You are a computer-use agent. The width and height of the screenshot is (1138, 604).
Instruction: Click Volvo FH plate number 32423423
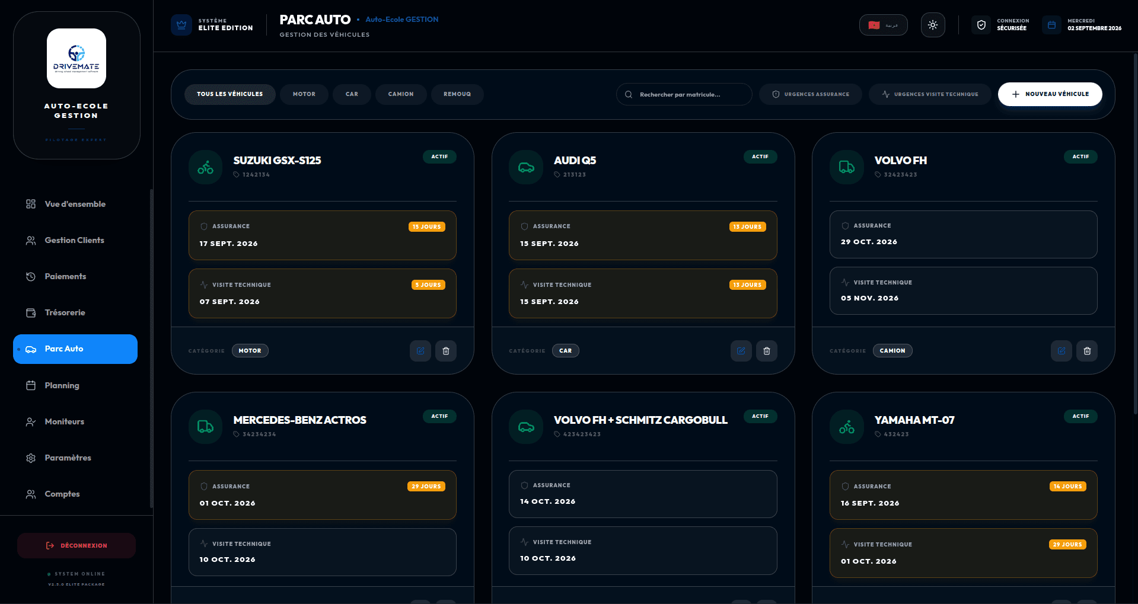(x=900, y=175)
